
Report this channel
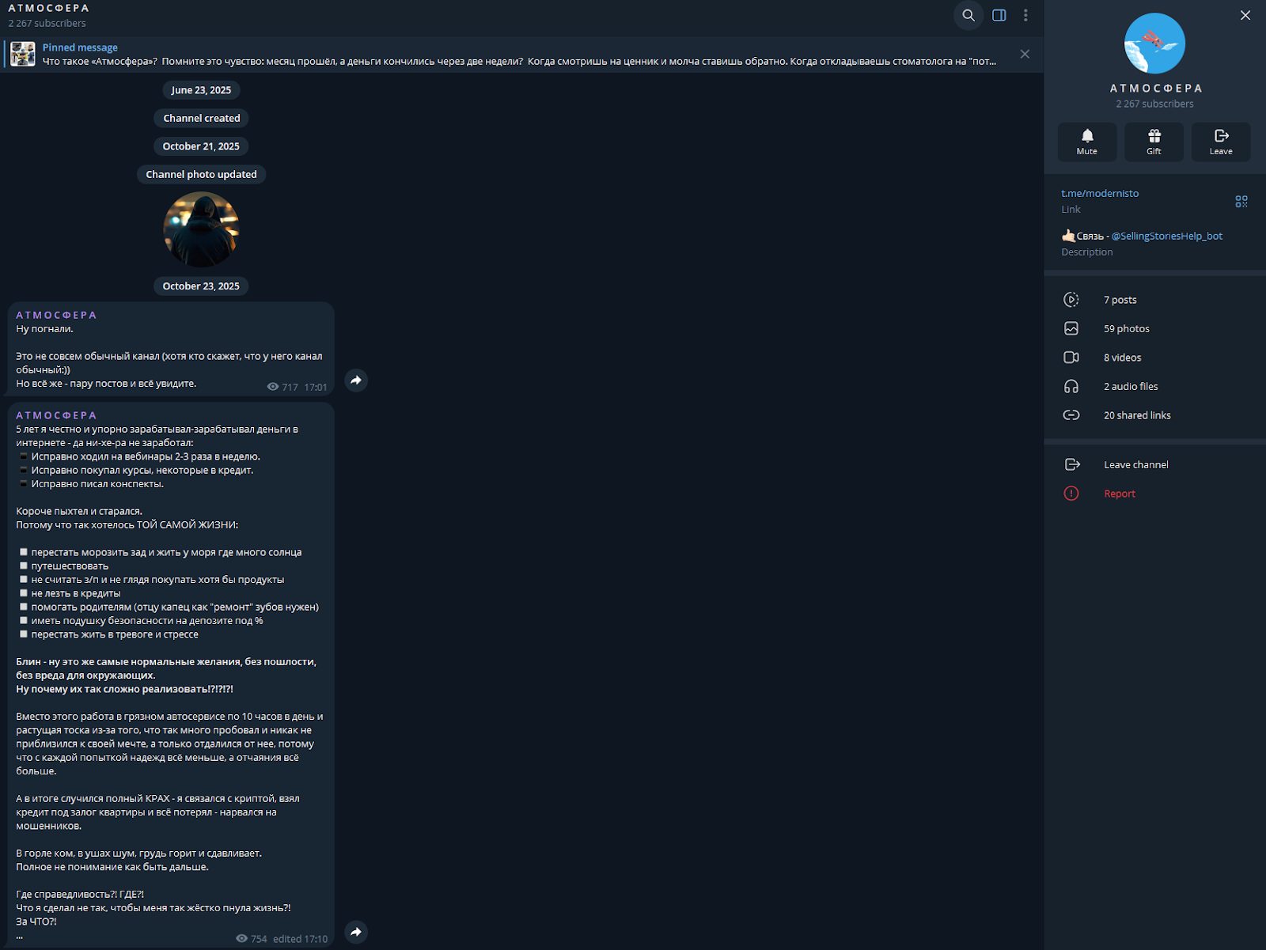(1154, 494)
